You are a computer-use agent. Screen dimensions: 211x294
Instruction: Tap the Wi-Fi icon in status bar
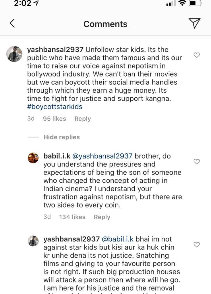[x=182, y=3]
